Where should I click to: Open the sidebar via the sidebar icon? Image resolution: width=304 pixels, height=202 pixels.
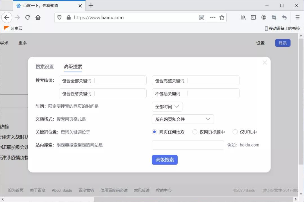(x=253, y=17)
